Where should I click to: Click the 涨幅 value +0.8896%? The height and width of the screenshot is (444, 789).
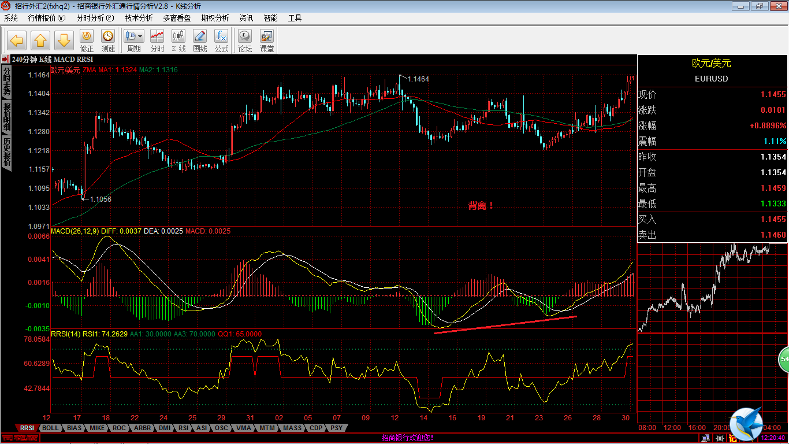(768, 125)
